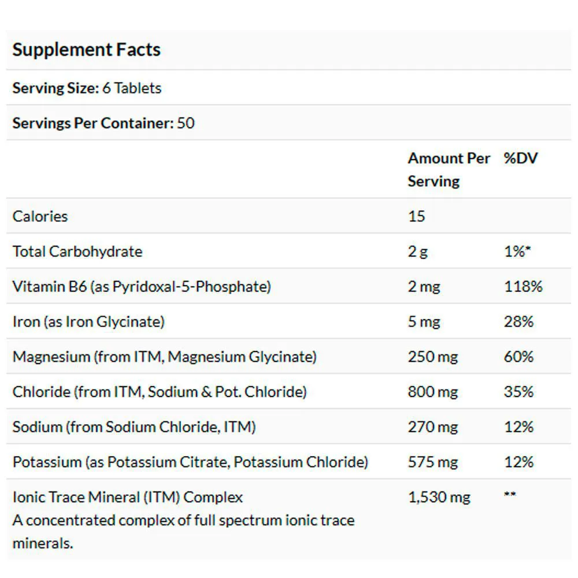578x578 pixels.
Task: Click the 250 mg magnesium amount
Action: (433, 357)
